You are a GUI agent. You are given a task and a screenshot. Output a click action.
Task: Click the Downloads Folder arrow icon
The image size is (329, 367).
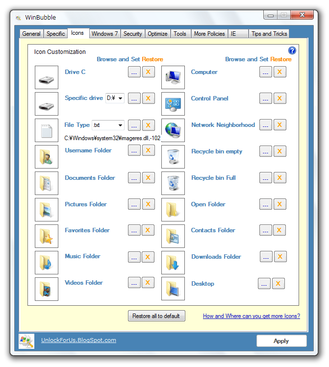173,262
